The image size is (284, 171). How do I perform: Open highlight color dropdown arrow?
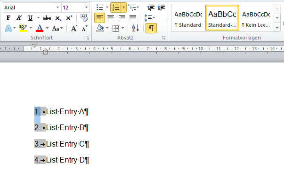[31, 28]
